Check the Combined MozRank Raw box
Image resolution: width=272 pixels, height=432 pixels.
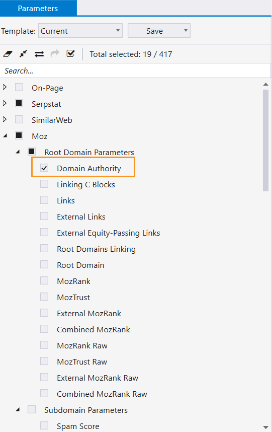point(44,393)
